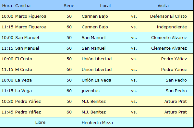Image resolution: width=194 pixels, height=128 pixels.
Task: Click Arturo Prat in 11:45 row
Action: [176, 112]
